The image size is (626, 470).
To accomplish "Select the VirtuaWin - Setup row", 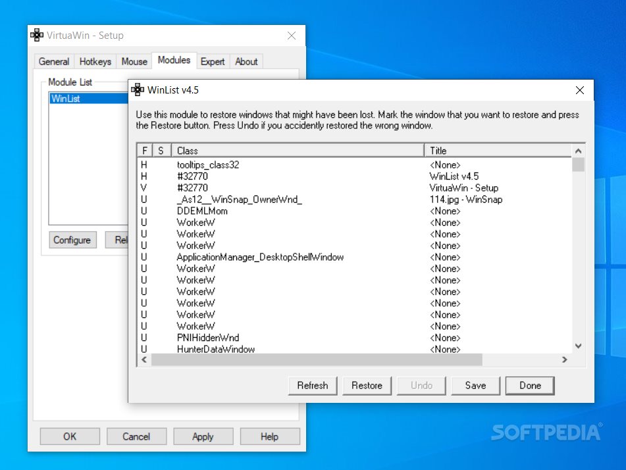I will [355, 188].
